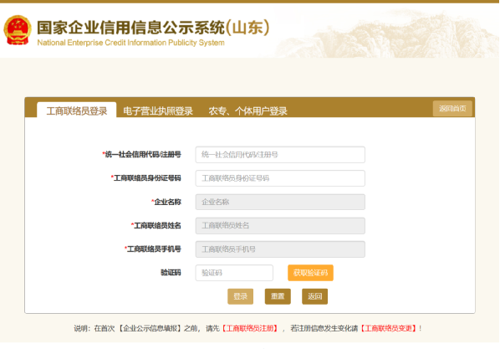Click the 工商联络员手机号 input field
This screenshot has height=349, width=500.
(280, 249)
